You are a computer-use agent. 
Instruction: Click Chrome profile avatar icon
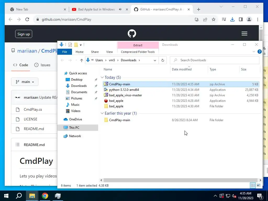pyautogui.click(x=249, y=19)
